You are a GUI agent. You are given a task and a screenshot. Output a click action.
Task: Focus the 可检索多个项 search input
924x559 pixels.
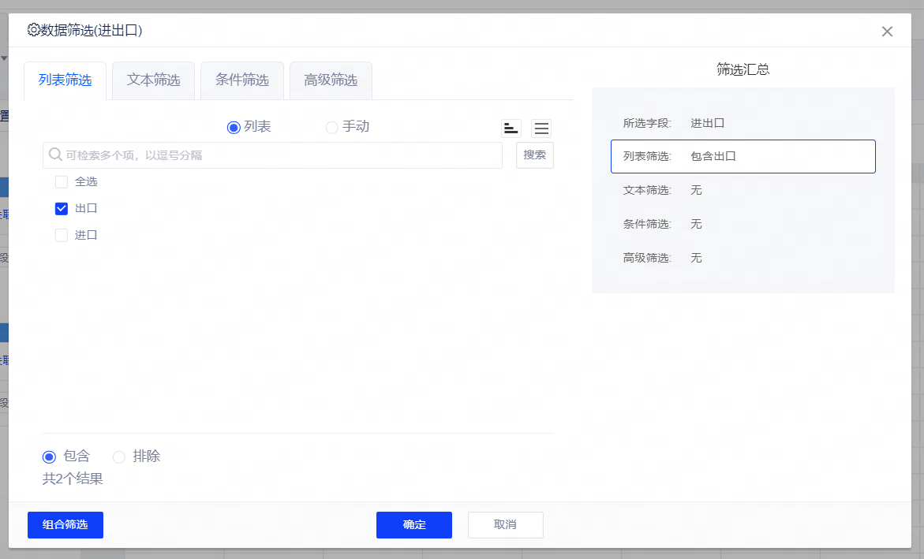pos(276,155)
